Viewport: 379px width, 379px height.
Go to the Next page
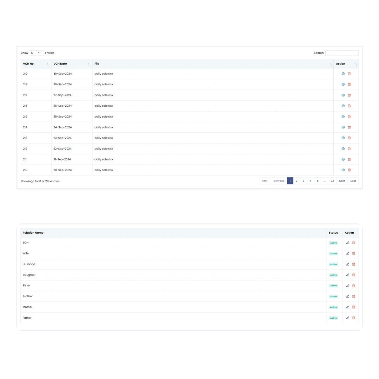point(342,181)
